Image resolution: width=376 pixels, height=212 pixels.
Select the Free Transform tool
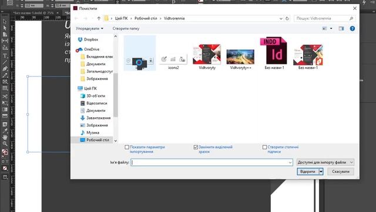(x=5, y=103)
